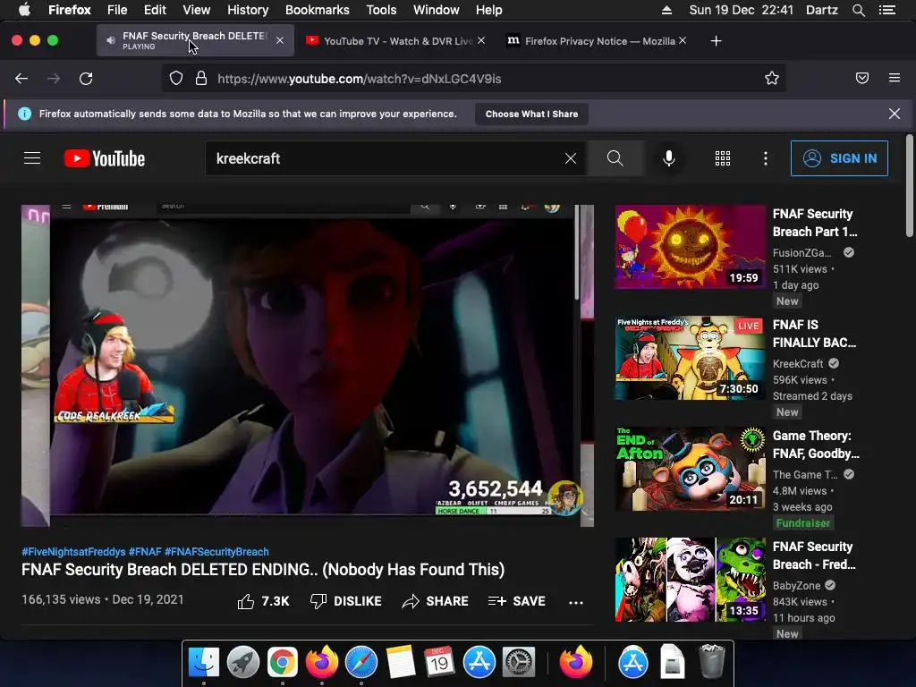Image resolution: width=916 pixels, height=687 pixels.
Task: Open Finder from the Dock
Action: click(x=203, y=663)
